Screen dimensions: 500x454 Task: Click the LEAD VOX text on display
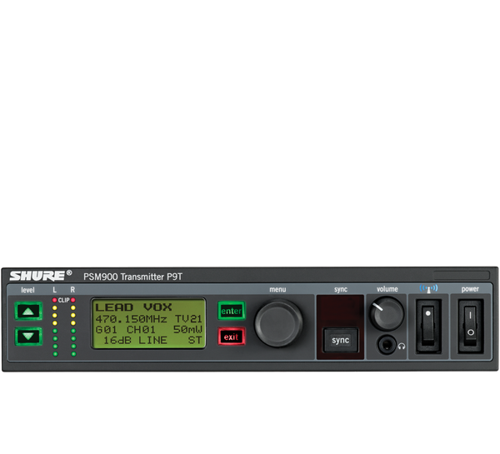(x=133, y=307)
